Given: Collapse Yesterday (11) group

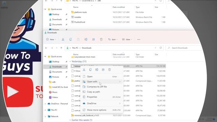Looking at the screenshot, I should (70, 61).
